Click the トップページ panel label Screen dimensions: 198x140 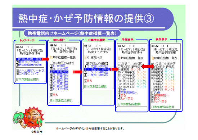[x=27, y=40]
